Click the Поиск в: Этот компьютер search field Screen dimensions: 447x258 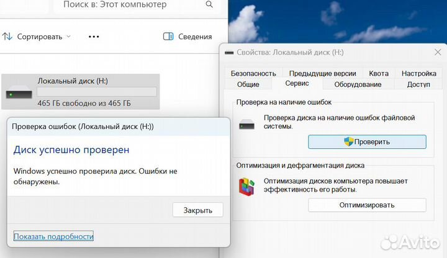(x=137, y=5)
